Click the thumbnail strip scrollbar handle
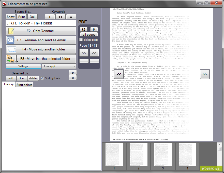This screenshot has height=173, width=224. click(x=220, y=149)
